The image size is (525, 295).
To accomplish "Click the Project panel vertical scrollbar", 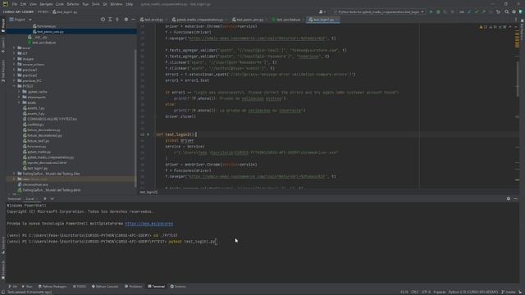I will tap(135, 117).
